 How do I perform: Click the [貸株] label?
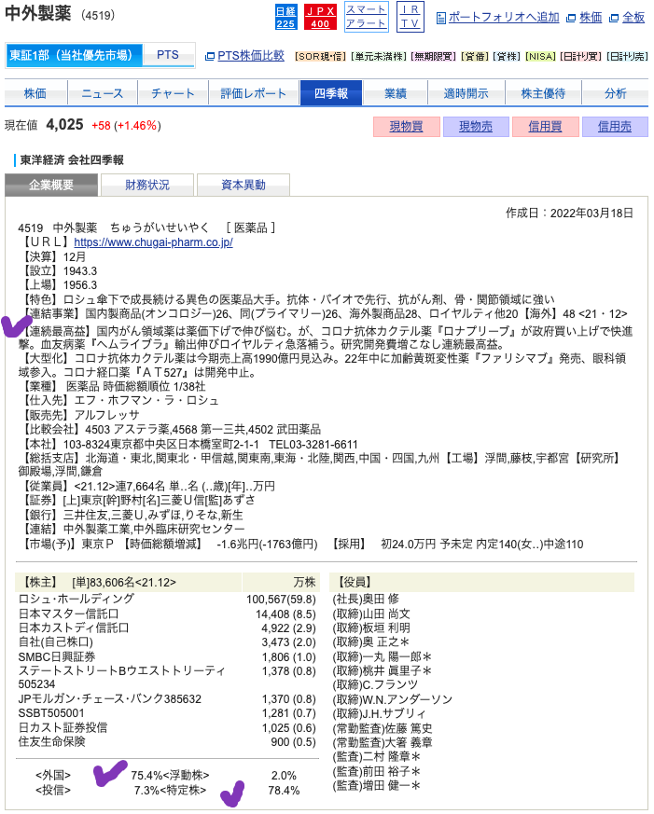[507, 57]
